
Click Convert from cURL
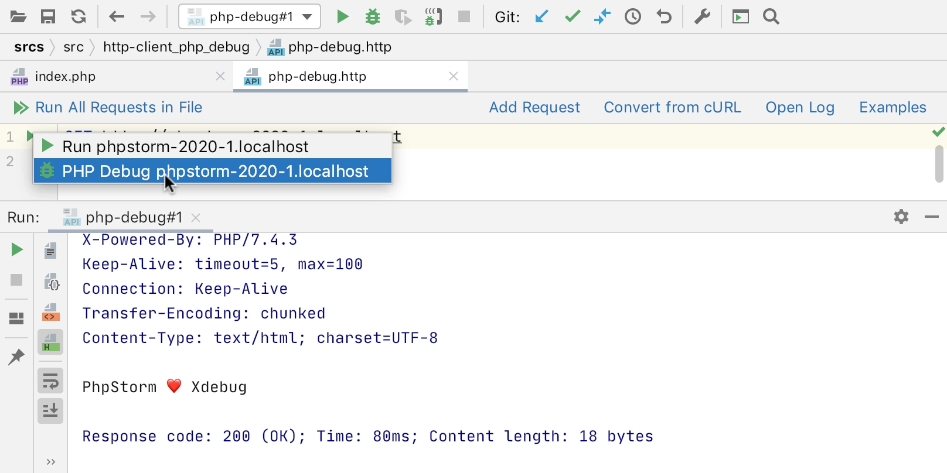tap(673, 107)
